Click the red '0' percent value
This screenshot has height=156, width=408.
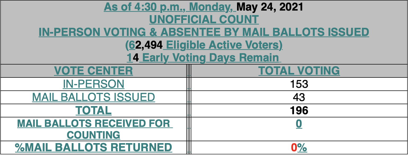pyautogui.click(x=294, y=148)
